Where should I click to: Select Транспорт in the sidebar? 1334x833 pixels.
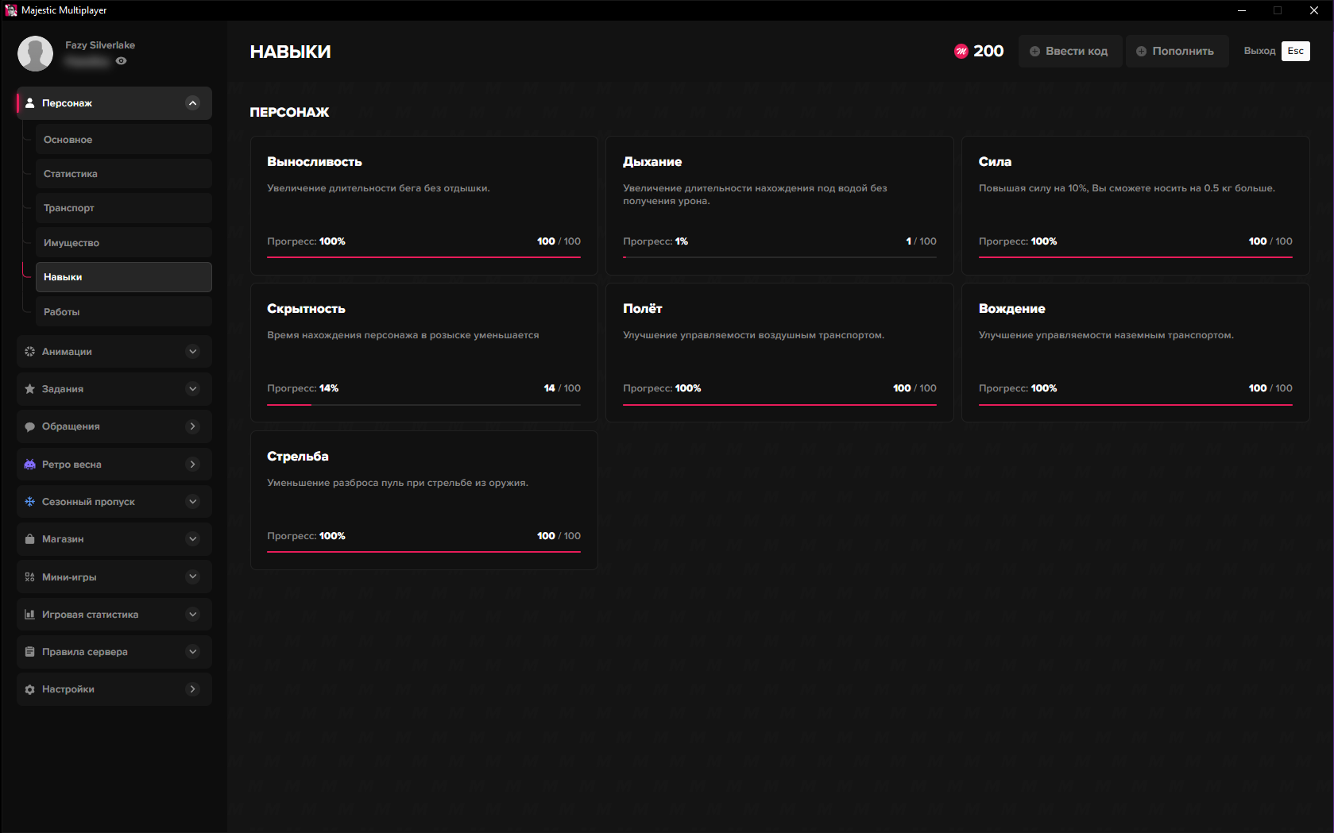[x=123, y=208]
